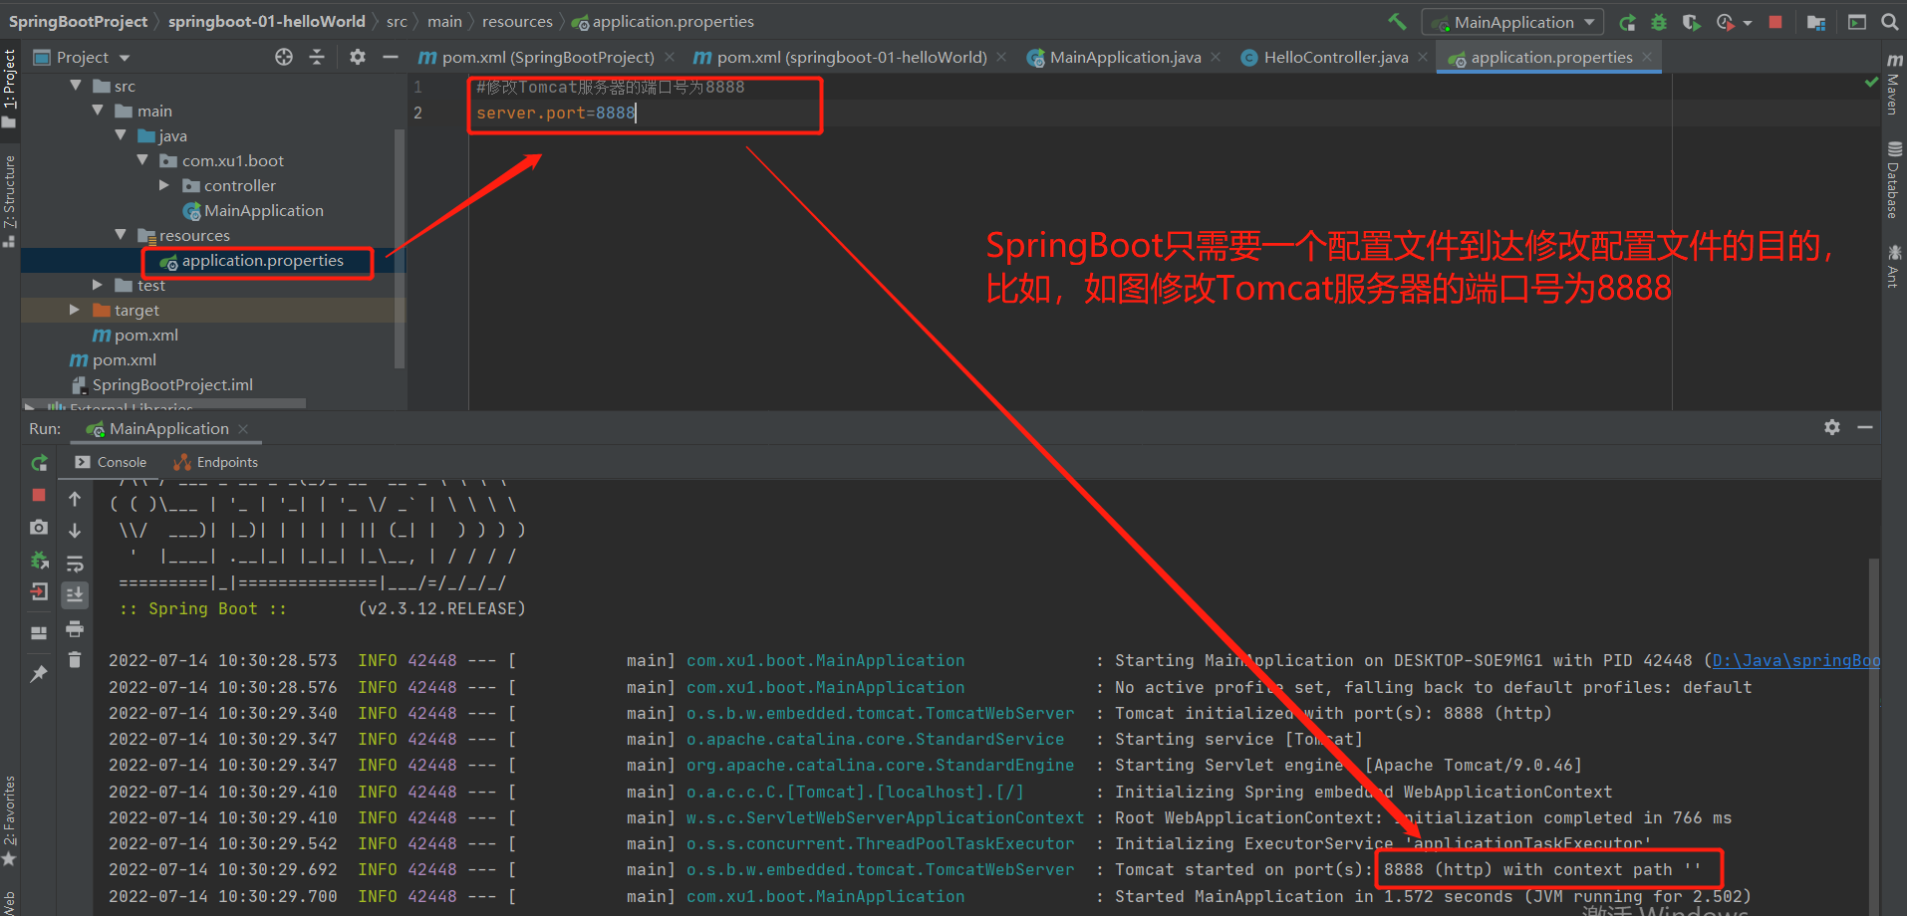Rerun MainApplication from the top toolbar
1907x916 pixels.
(1627, 22)
